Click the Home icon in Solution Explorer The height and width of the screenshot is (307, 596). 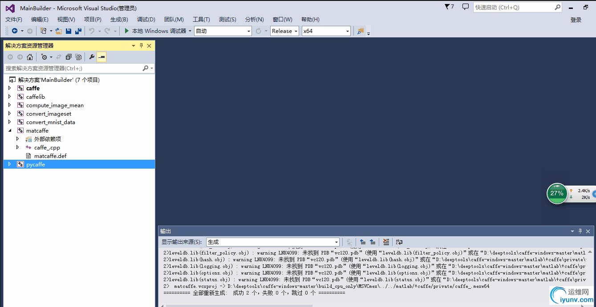(x=30, y=57)
